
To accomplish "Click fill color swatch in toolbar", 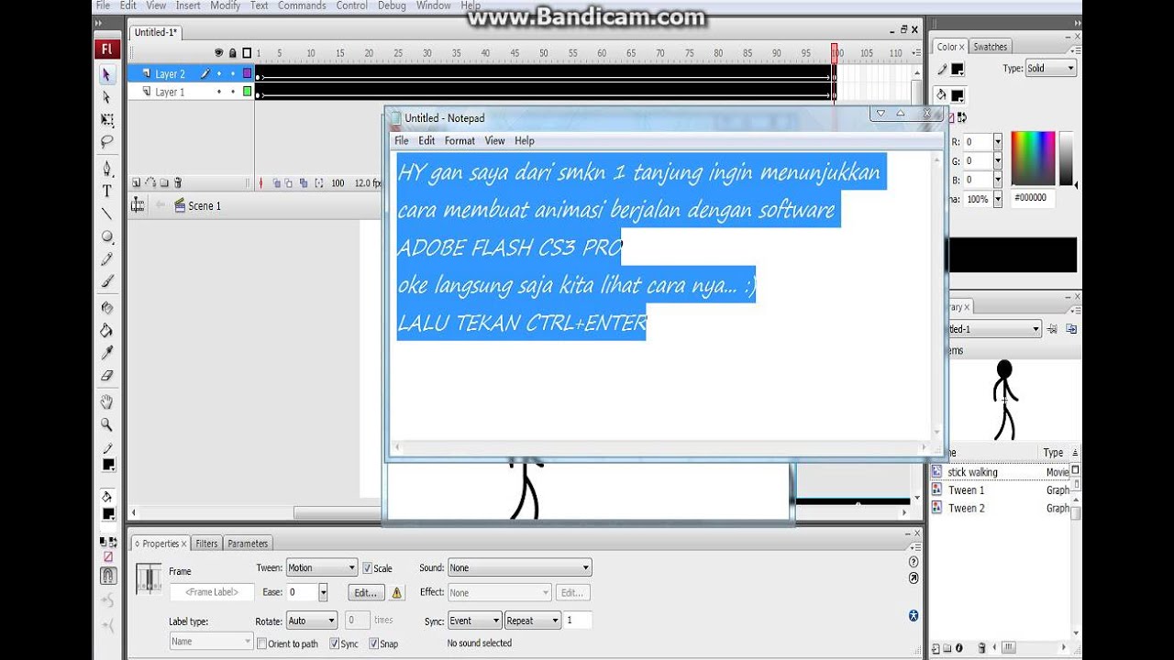I will click(108, 514).
